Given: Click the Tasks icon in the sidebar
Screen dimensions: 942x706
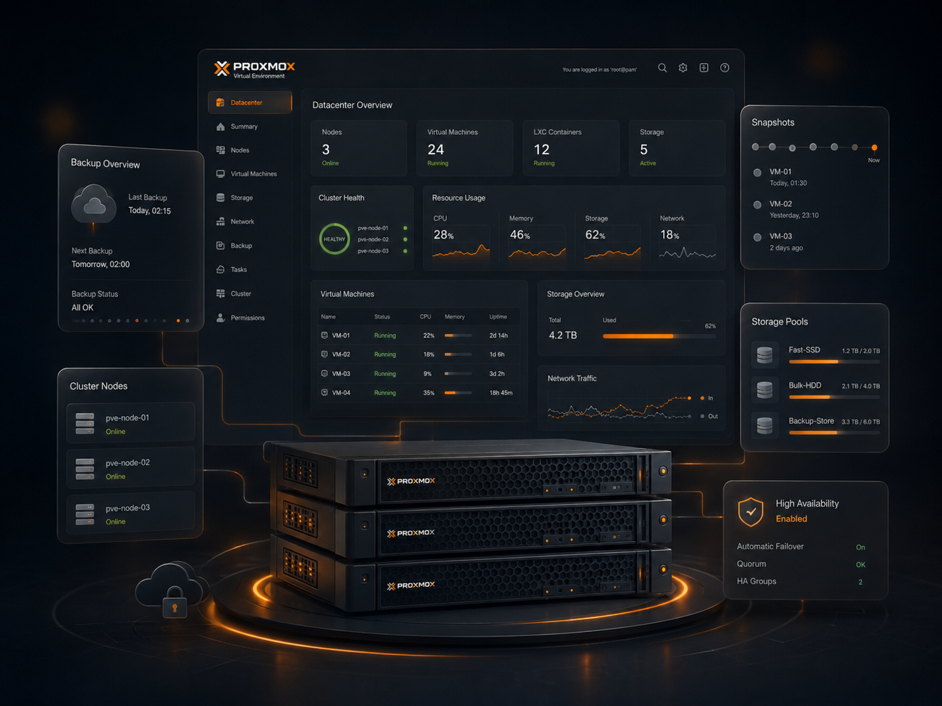Looking at the screenshot, I should 221,269.
